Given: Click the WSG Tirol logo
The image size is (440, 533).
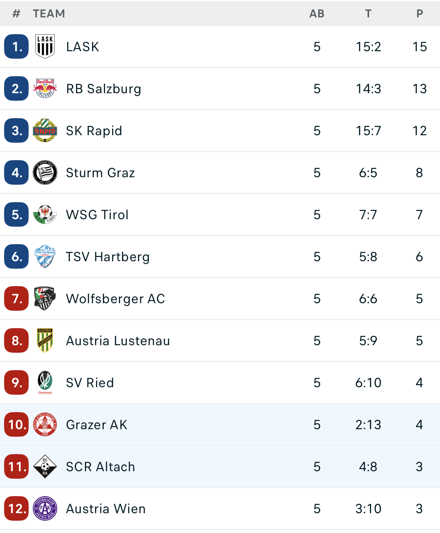Looking at the screenshot, I should (45, 214).
